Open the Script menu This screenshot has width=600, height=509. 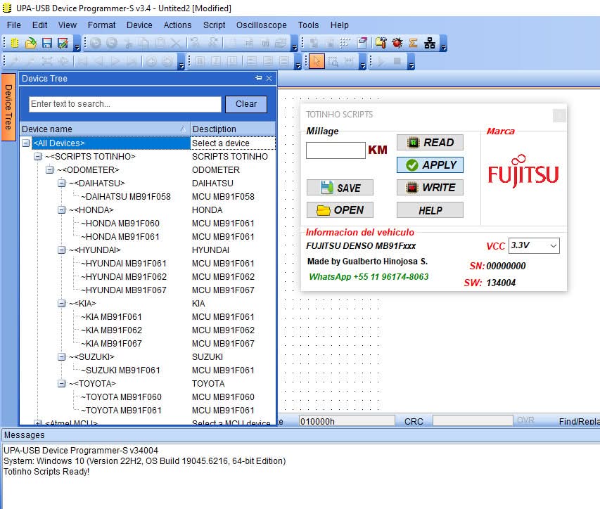click(x=214, y=25)
